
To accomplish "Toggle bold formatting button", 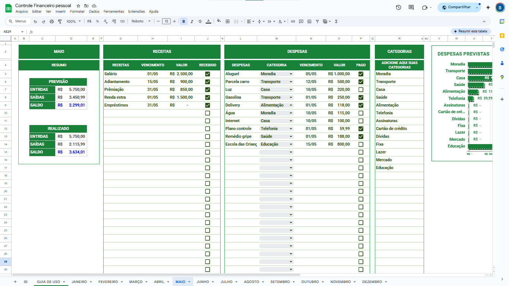I will point(184,22).
